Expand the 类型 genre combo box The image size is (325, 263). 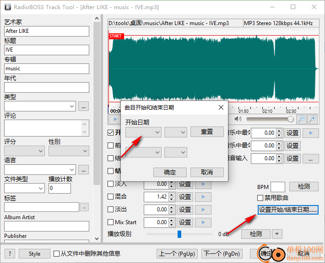72,106
